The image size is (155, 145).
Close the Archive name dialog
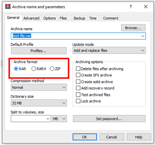(x=146, y=7)
